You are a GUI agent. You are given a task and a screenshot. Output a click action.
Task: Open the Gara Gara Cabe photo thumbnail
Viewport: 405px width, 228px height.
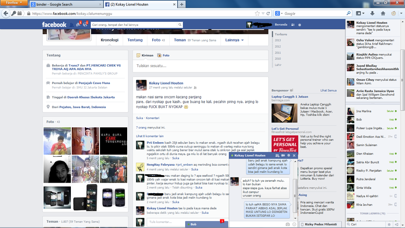(114, 141)
